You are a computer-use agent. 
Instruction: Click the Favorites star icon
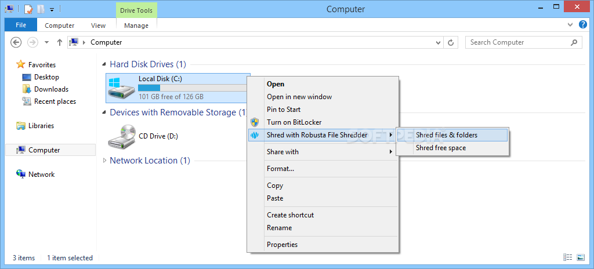point(21,65)
